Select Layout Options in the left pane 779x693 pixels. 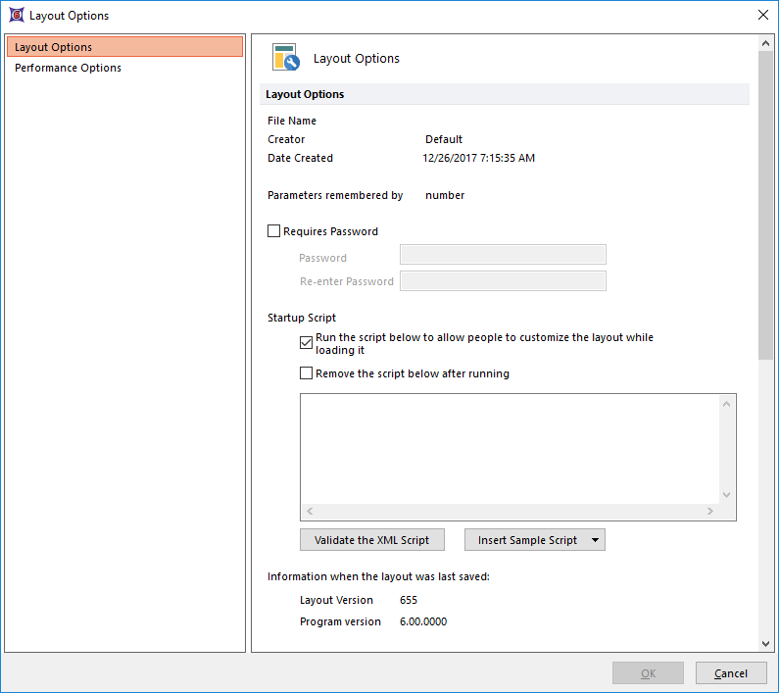pyautogui.click(x=123, y=47)
